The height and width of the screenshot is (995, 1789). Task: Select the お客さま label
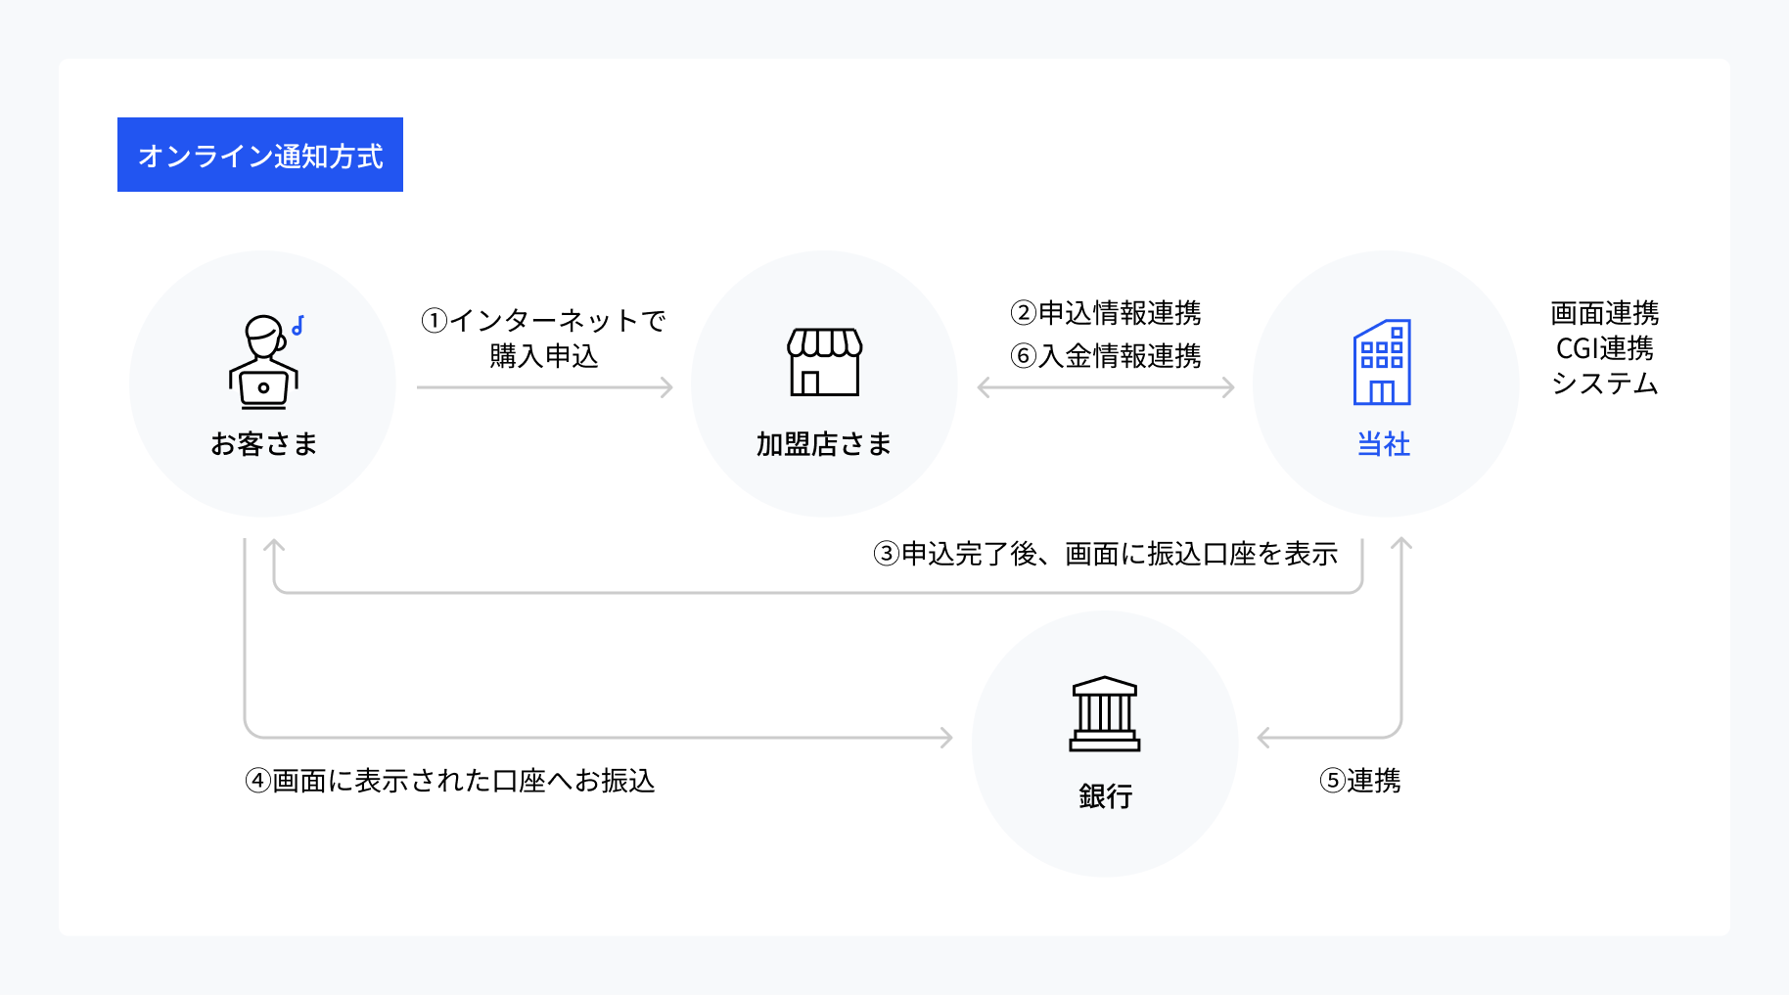(264, 444)
